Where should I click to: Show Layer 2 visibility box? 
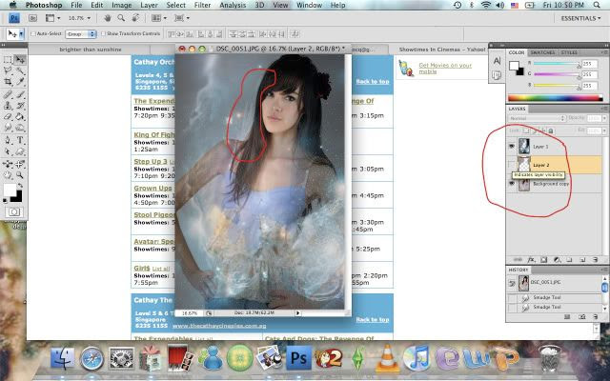coord(512,165)
